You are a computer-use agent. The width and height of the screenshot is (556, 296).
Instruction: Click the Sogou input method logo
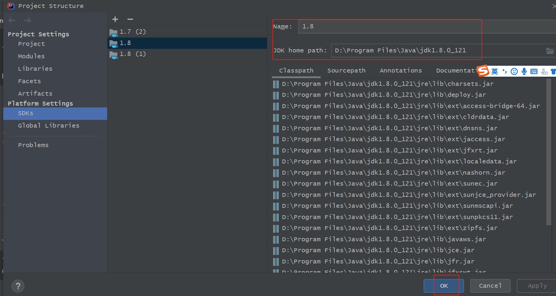pyautogui.click(x=483, y=71)
